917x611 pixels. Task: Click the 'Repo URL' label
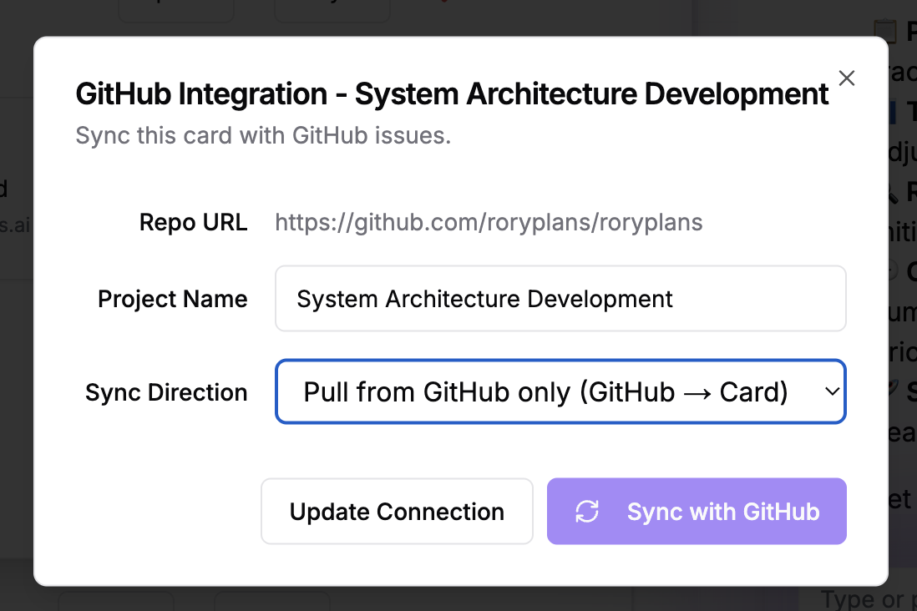coord(193,223)
